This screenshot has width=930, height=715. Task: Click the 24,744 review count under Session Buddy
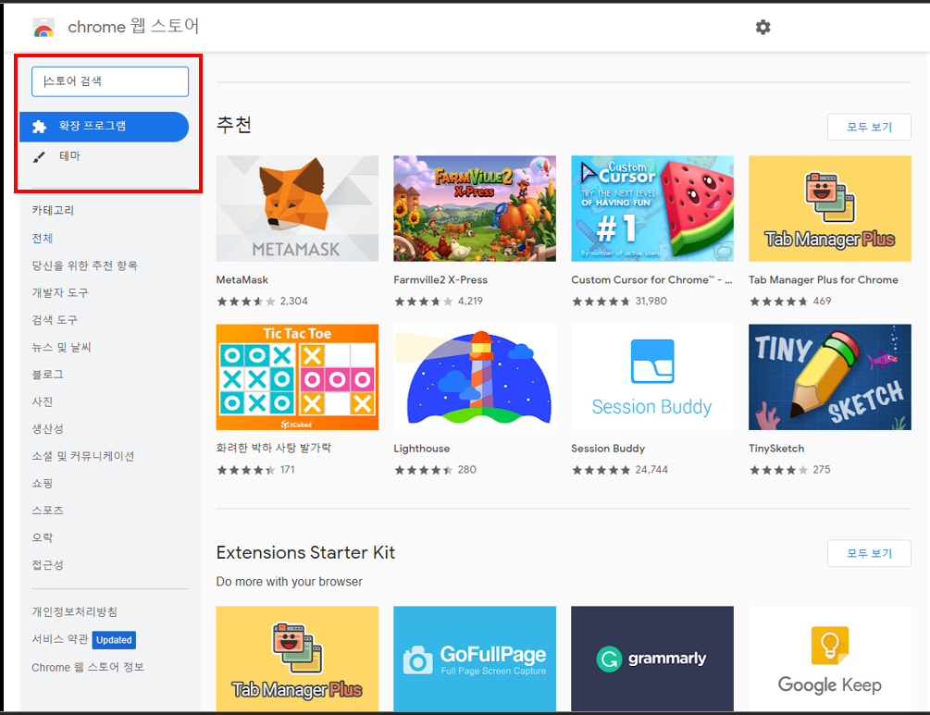pyautogui.click(x=651, y=470)
